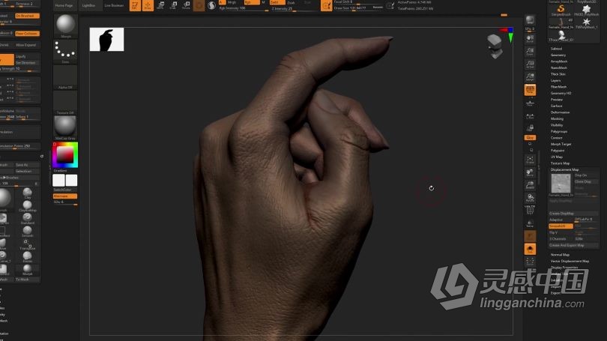Open the Normal Map section

(560, 255)
